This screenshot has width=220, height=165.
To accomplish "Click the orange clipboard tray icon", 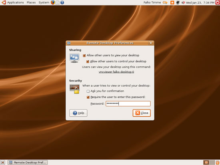I will click(x=165, y=2).
